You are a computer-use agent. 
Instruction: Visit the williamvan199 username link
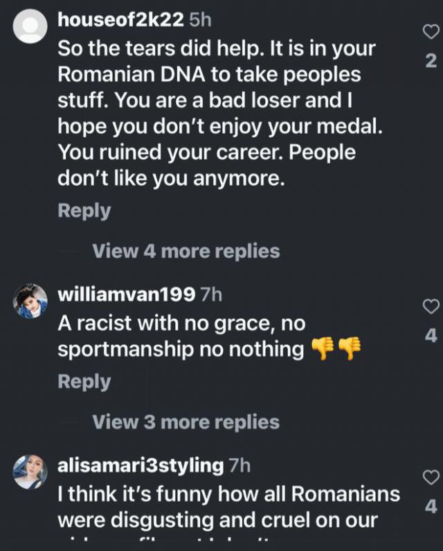point(125,294)
